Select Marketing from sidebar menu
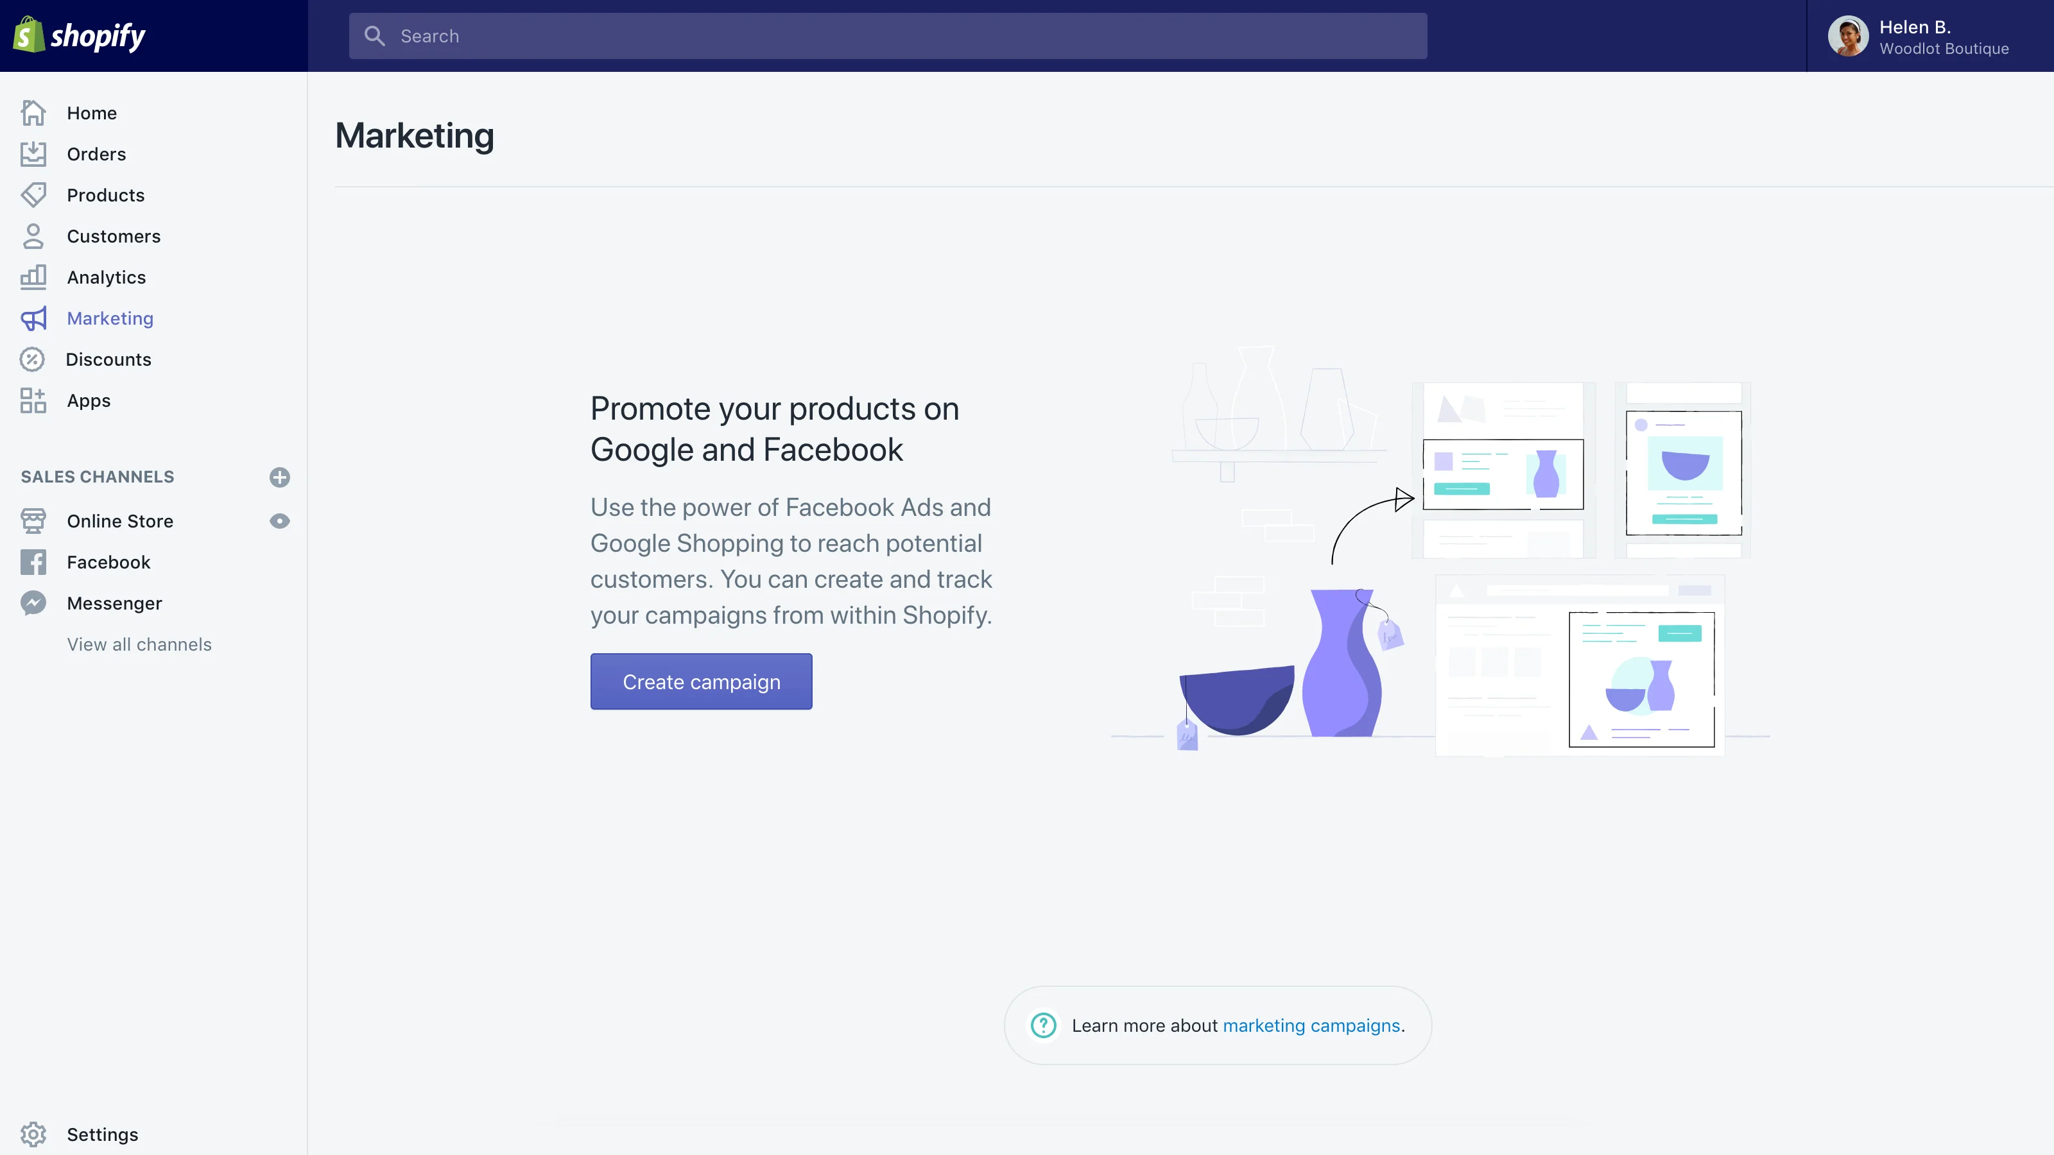This screenshot has height=1155, width=2054. pyautogui.click(x=110, y=318)
